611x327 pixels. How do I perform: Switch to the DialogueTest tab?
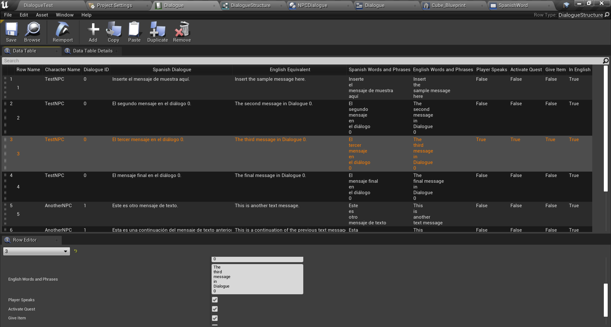coord(38,5)
